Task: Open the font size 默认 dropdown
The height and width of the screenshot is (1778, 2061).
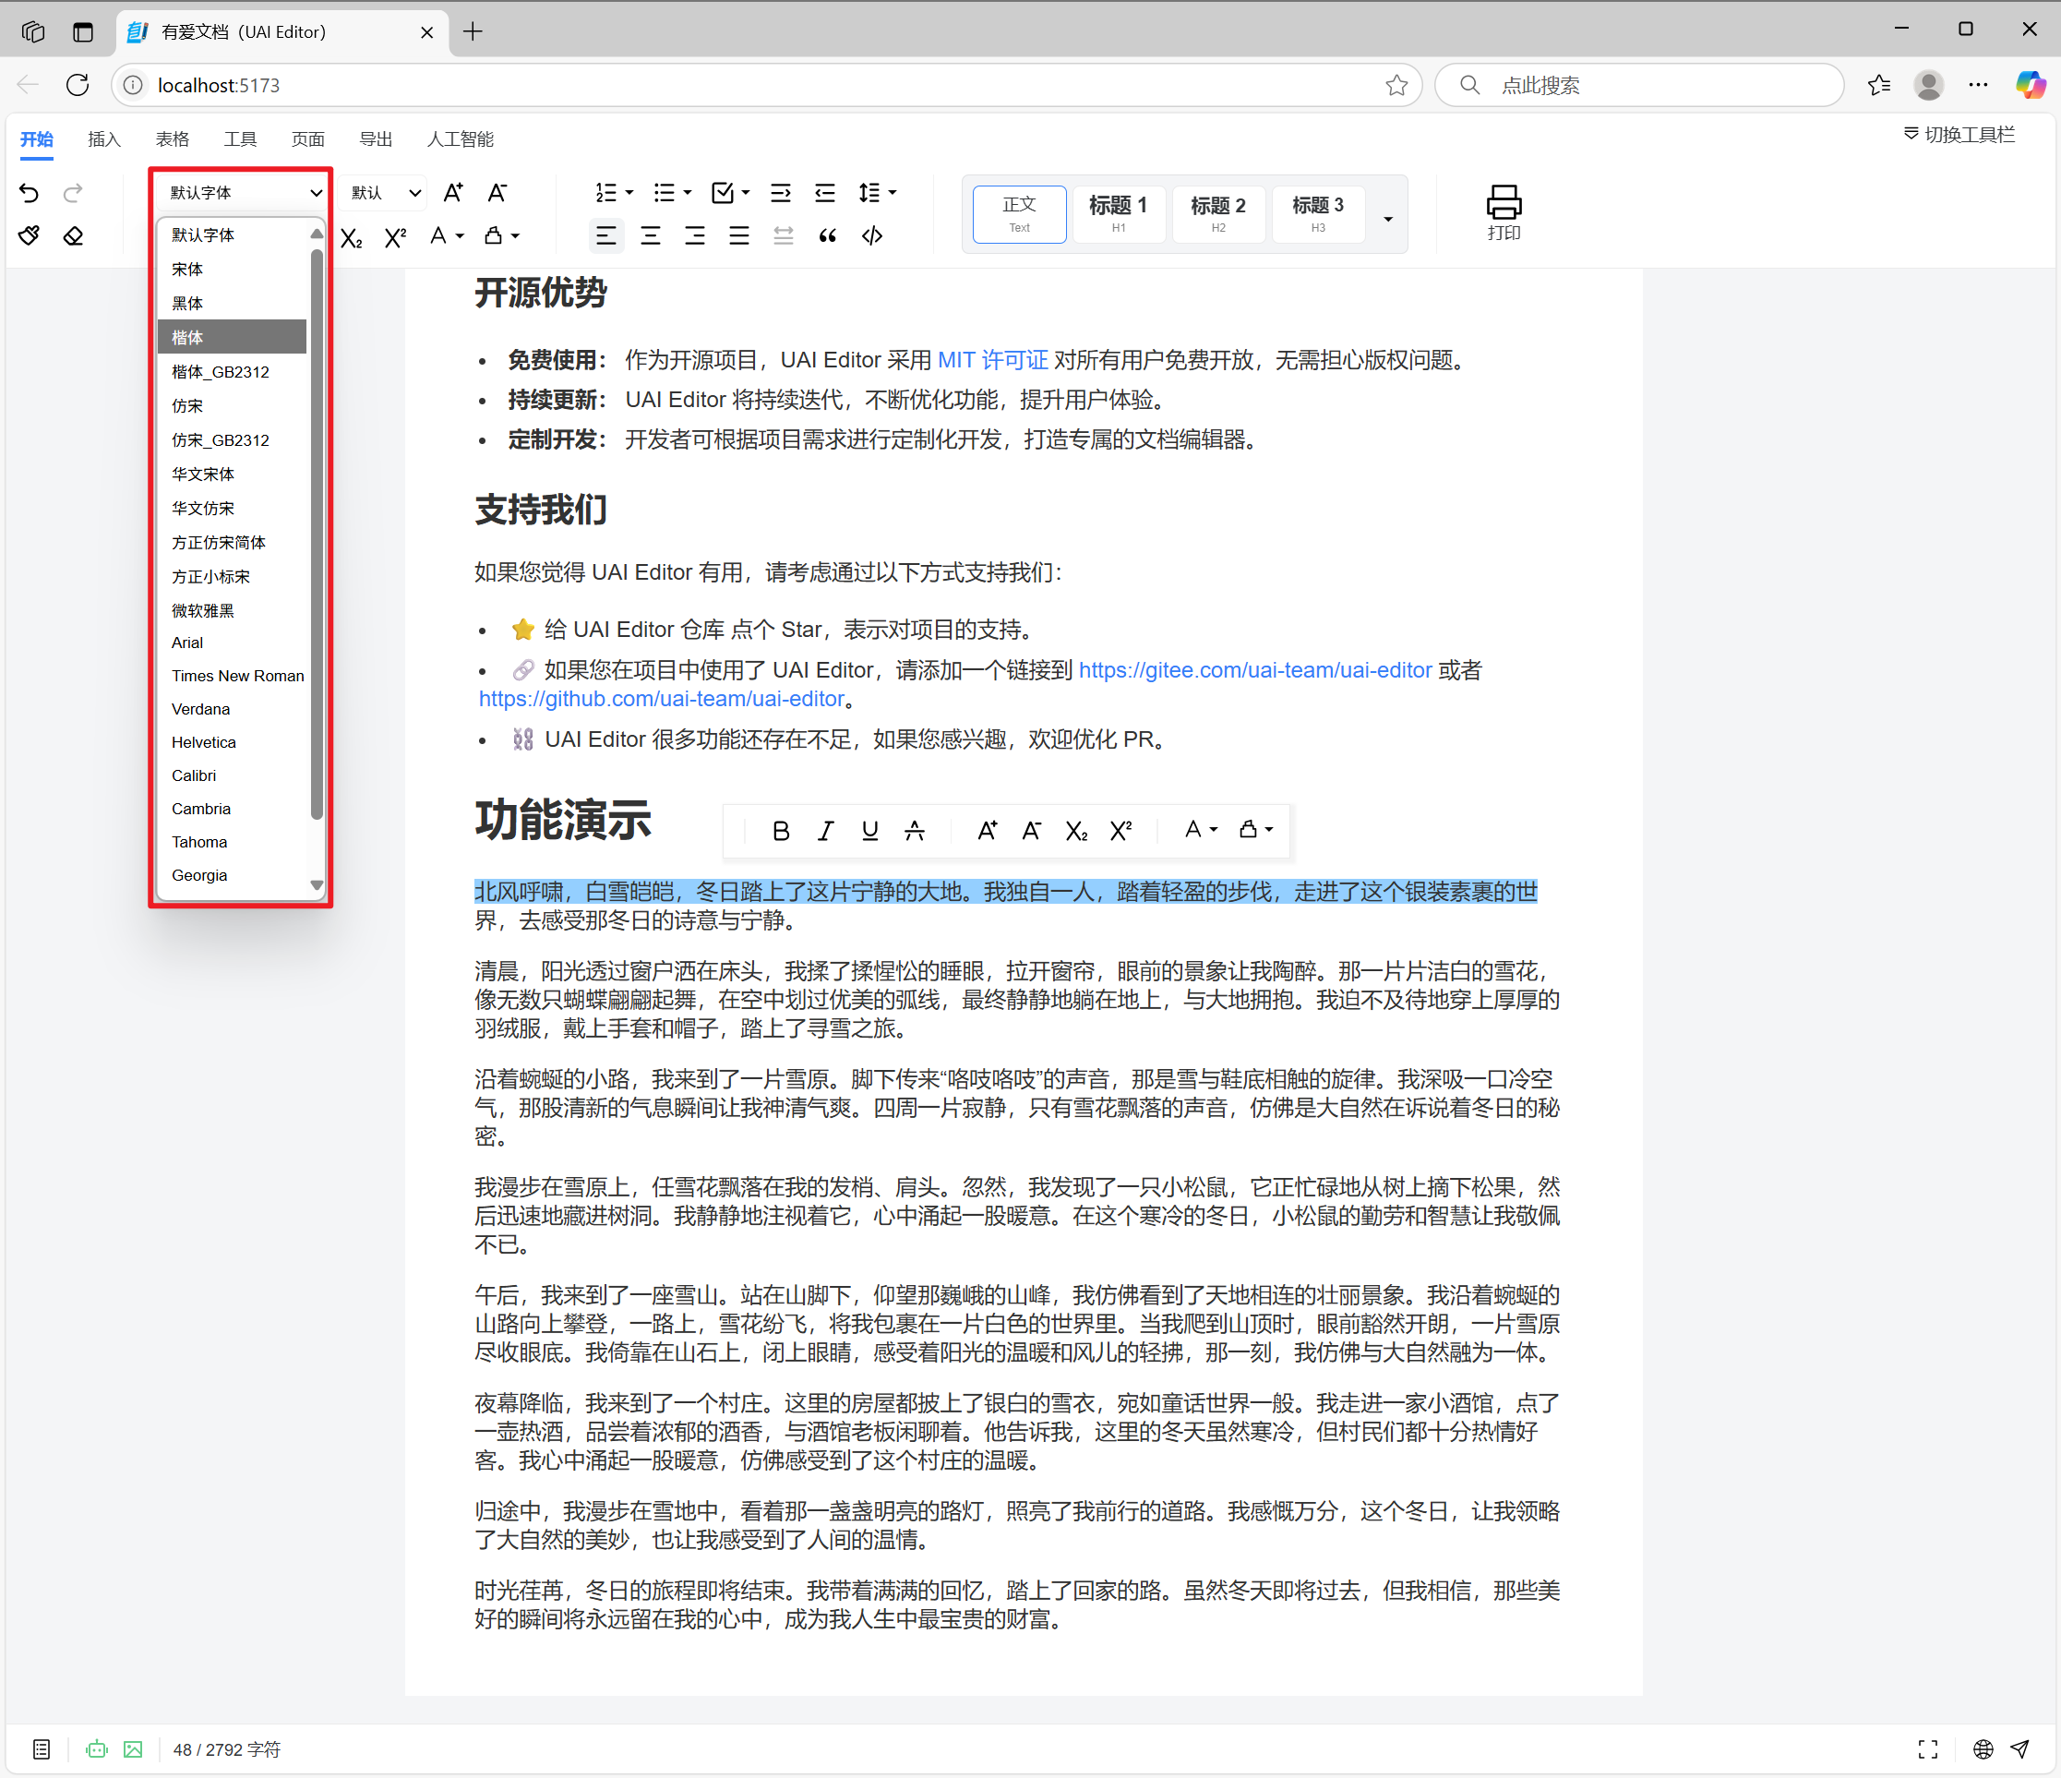Action: coord(385,193)
